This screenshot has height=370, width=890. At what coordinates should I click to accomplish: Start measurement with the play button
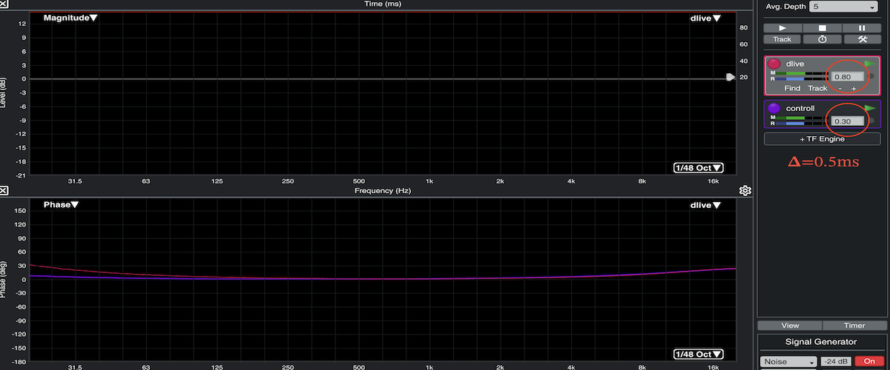coord(782,27)
